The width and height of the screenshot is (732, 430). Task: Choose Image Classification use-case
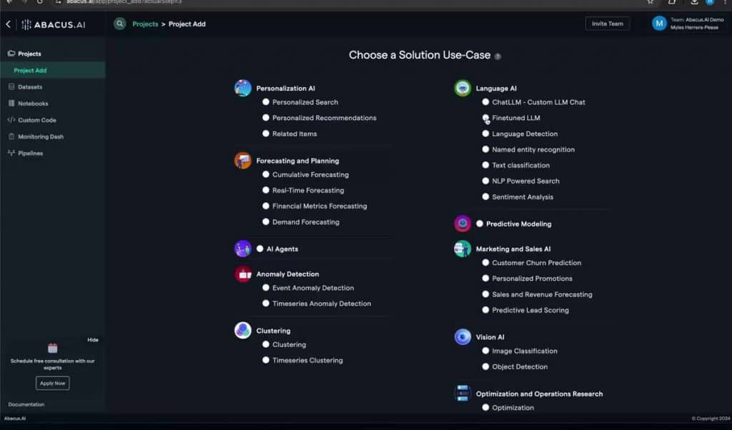(485, 351)
